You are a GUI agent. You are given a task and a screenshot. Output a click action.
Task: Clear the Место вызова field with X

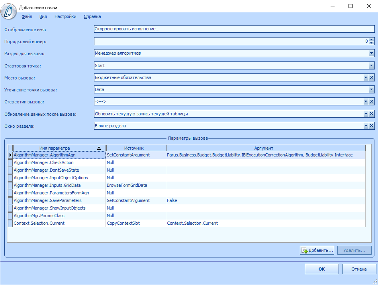pyautogui.click(x=372, y=78)
